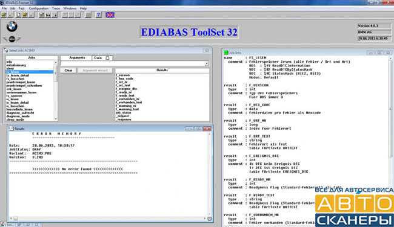
Task: Click 'f_vorhanden_text' in the Results list
Action: 129,103
